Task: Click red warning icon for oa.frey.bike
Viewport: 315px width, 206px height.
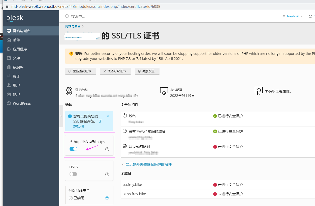Action: pos(215,185)
